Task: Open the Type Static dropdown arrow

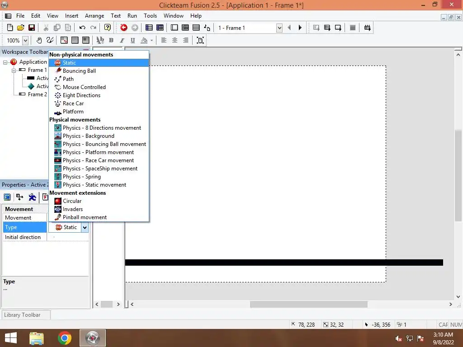Action: (x=85, y=228)
